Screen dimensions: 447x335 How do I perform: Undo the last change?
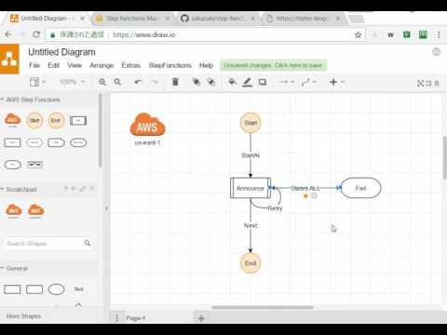click(138, 82)
